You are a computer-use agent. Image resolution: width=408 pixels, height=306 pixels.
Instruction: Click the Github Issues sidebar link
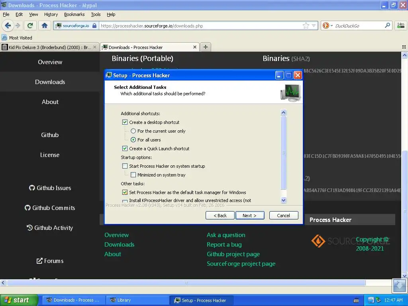coord(50,188)
